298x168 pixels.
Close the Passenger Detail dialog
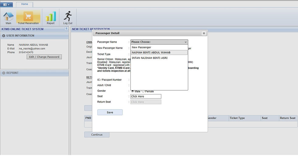204,33
